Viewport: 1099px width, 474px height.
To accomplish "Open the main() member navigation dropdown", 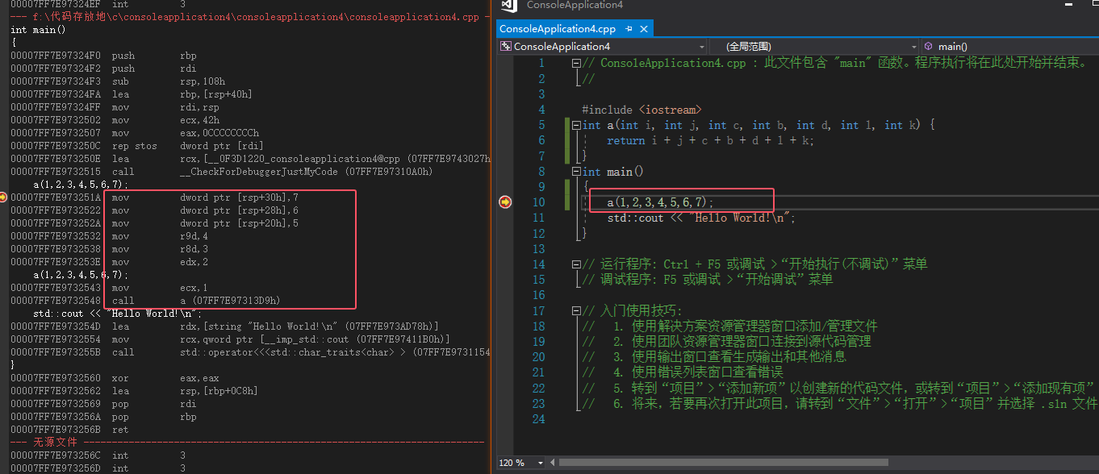I will [1009, 47].
